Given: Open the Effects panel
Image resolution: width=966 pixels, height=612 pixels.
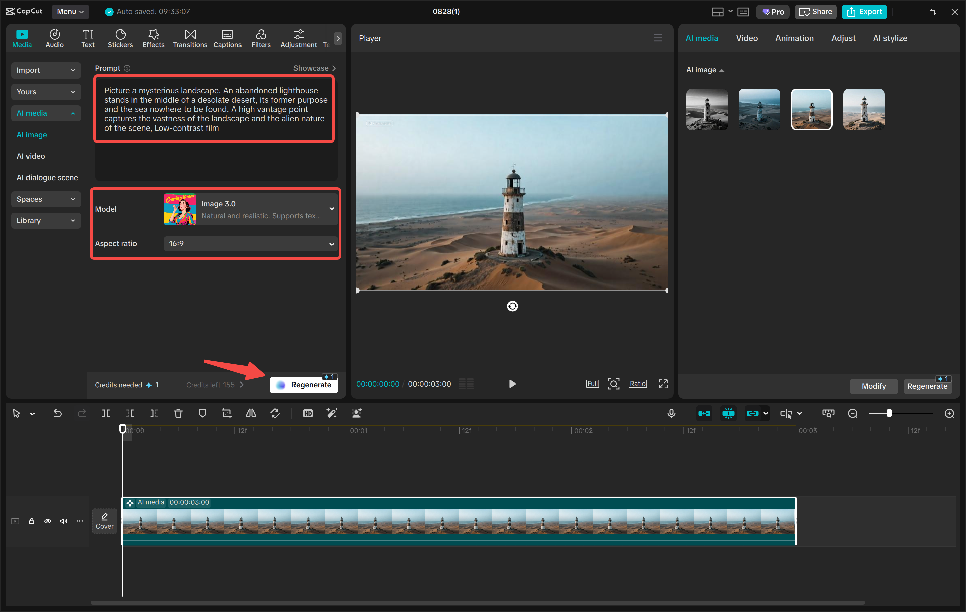Looking at the screenshot, I should (x=153, y=38).
